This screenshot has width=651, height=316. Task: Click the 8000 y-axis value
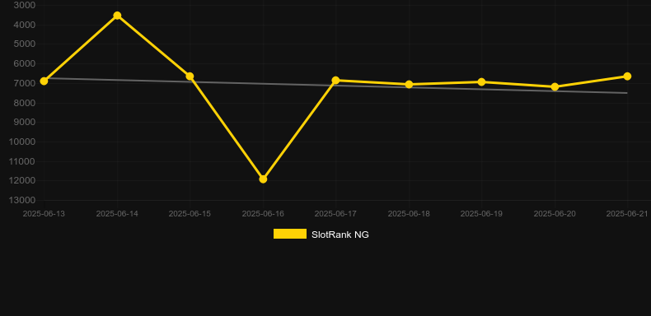point(25,103)
